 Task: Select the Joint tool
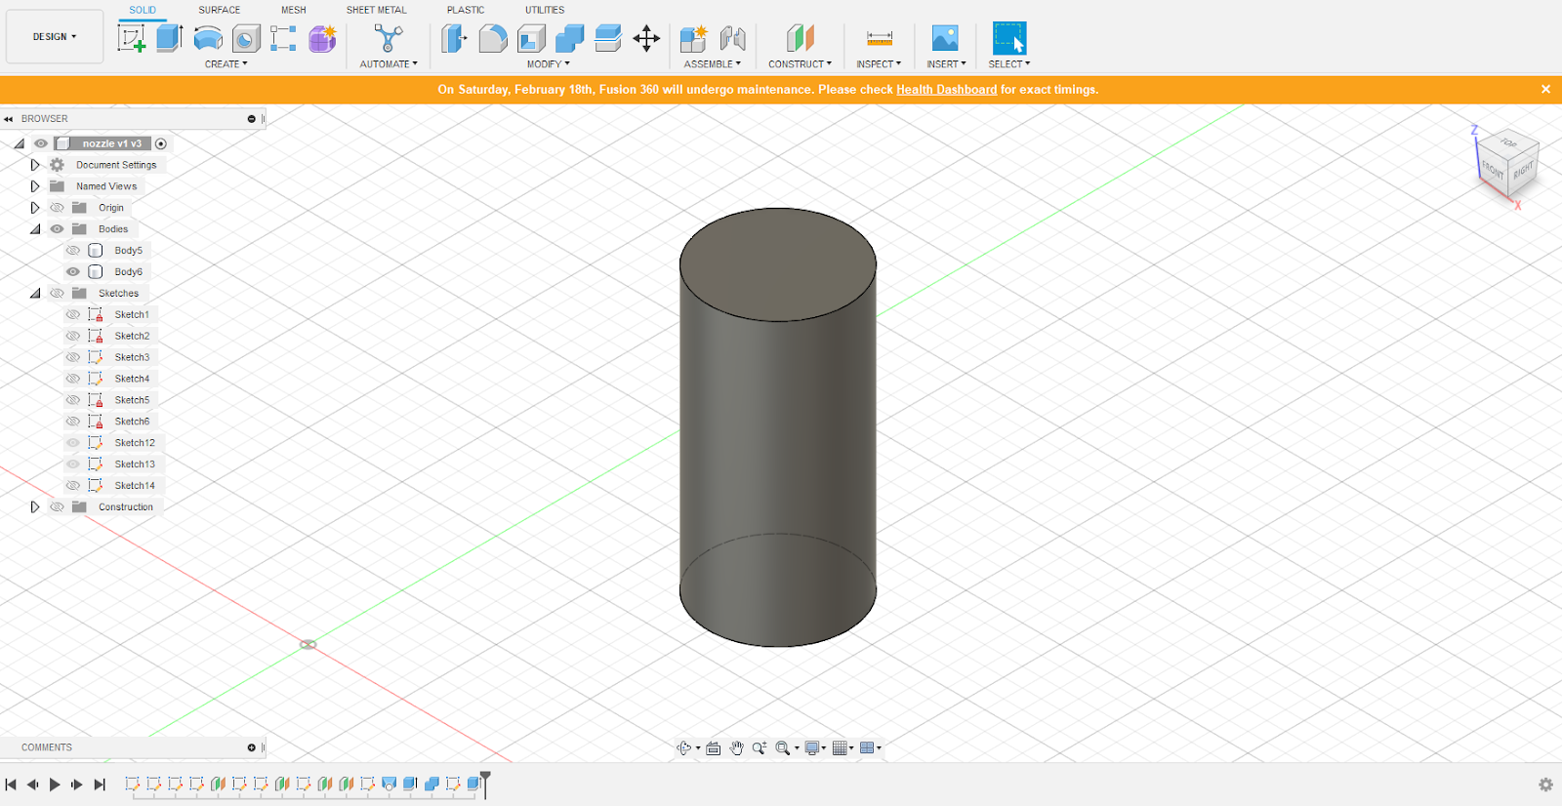click(x=732, y=38)
